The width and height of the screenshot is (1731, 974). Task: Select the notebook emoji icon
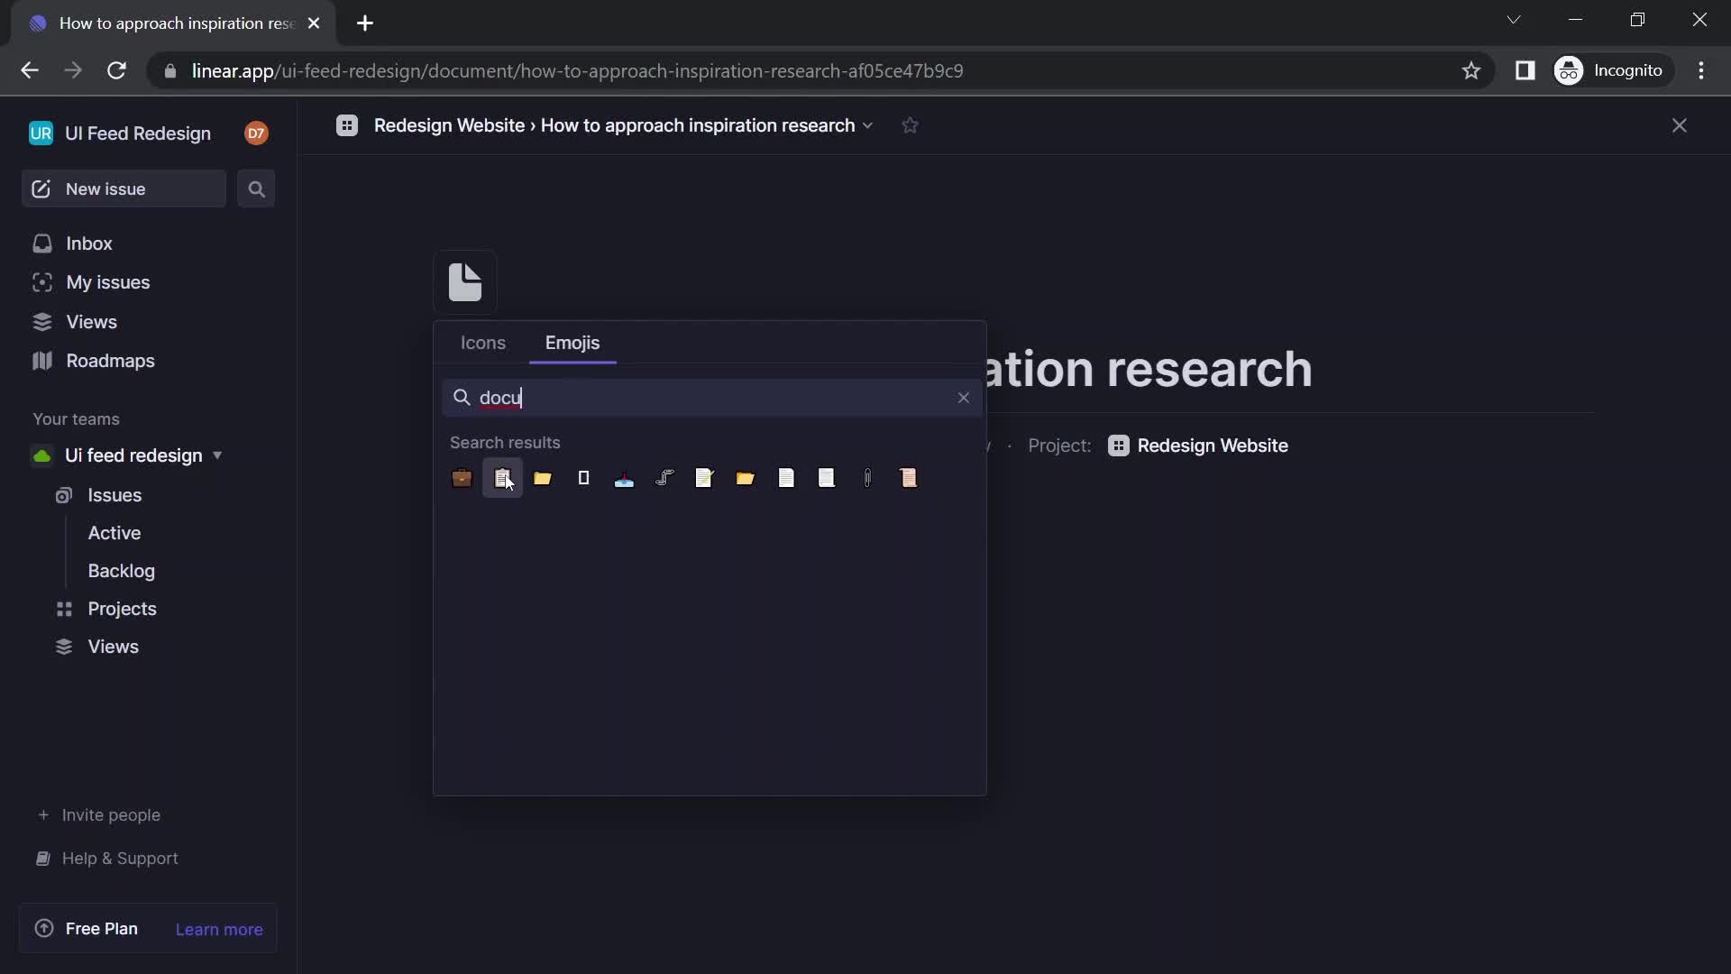click(585, 477)
